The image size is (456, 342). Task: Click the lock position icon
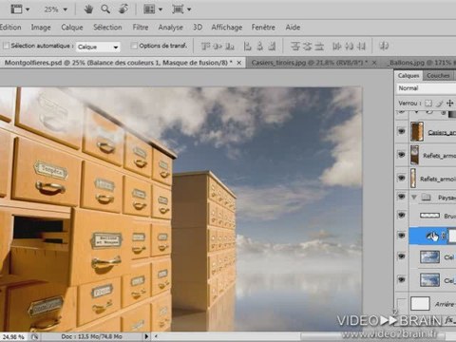[x=449, y=104]
